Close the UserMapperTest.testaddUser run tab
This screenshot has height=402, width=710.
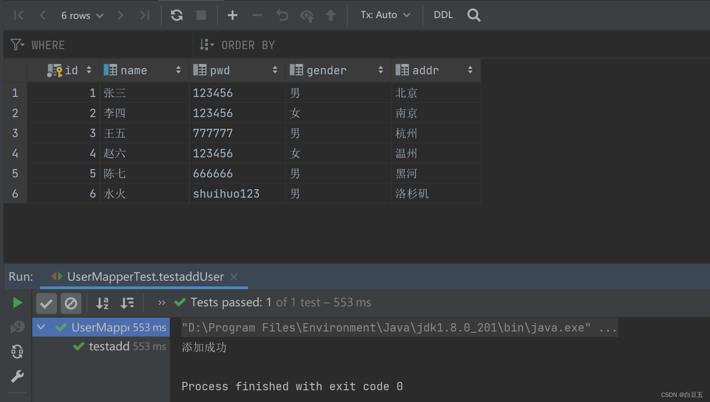coord(234,277)
